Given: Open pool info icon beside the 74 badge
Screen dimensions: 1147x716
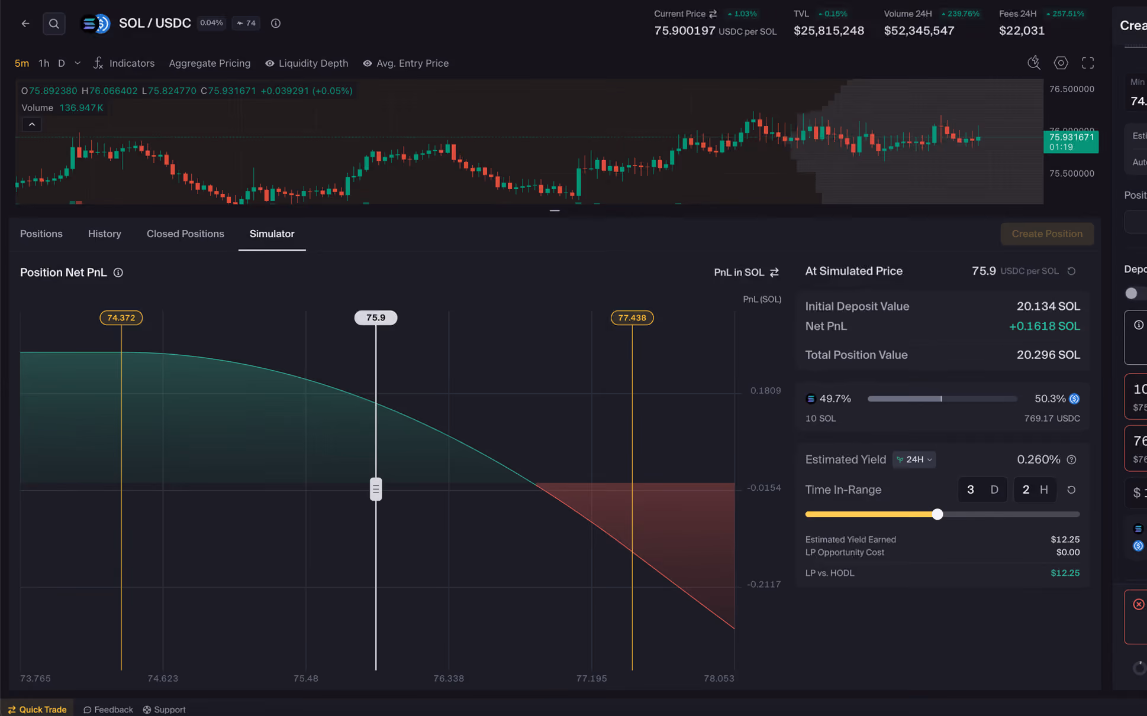Looking at the screenshot, I should (276, 24).
